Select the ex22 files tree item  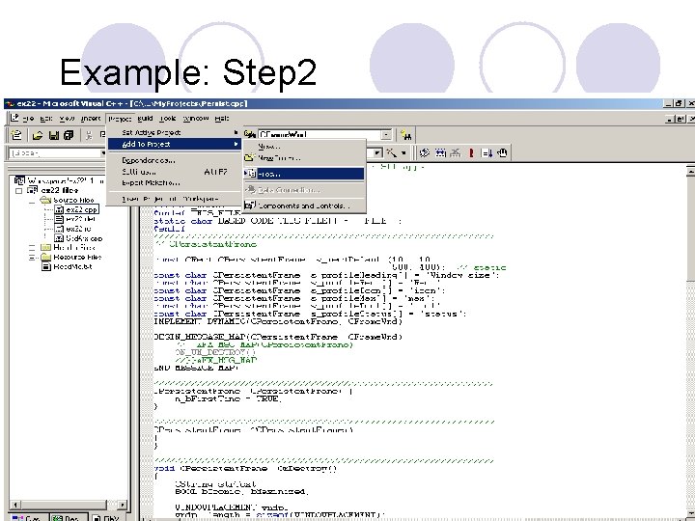[x=53, y=190]
